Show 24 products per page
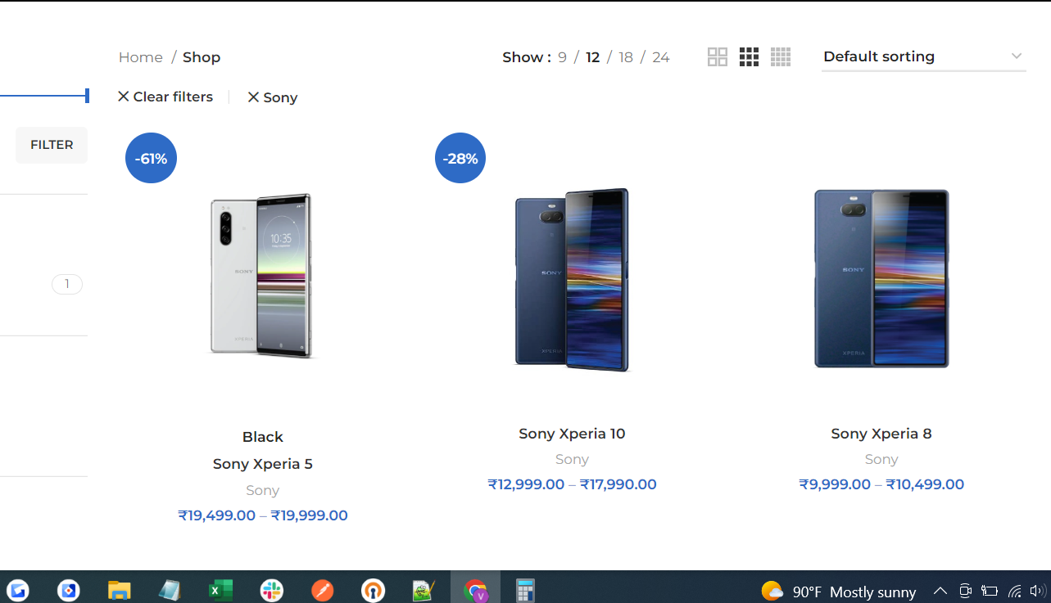The height and width of the screenshot is (603, 1051). [x=661, y=57]
